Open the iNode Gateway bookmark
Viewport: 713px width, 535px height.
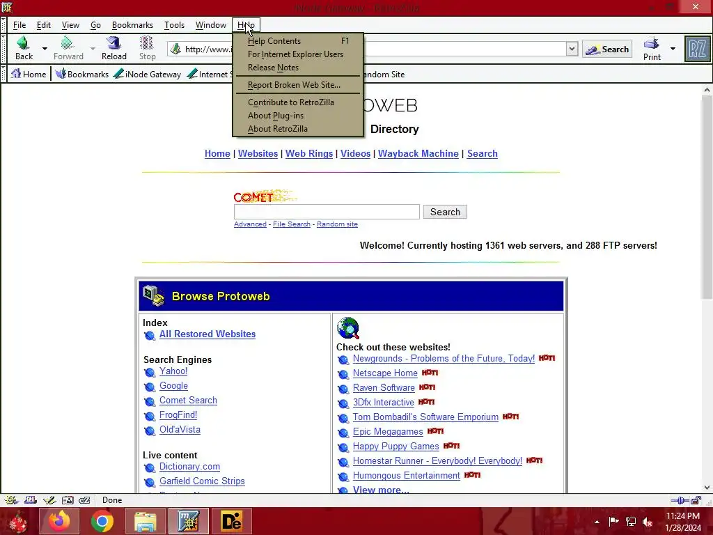[148, 74]
